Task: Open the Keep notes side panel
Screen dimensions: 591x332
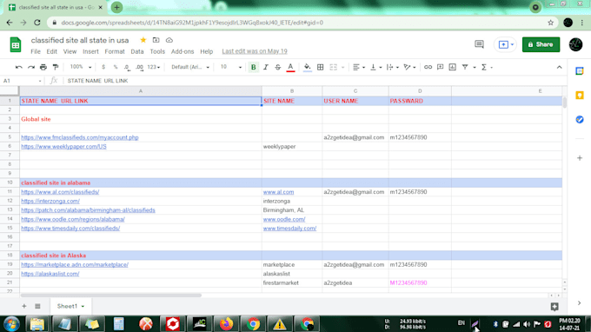Action: coord(580,95)
